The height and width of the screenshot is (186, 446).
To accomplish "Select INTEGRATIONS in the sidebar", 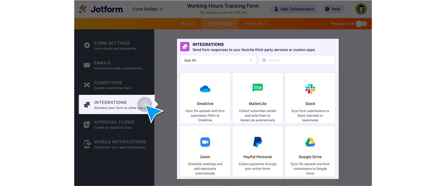I will 117,105.
